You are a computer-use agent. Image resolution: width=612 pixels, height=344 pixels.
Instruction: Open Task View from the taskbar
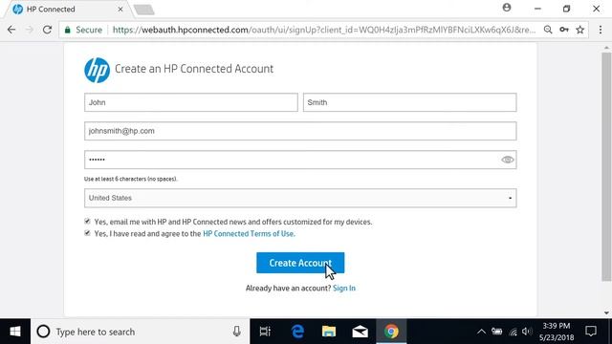[x=265, y=332]
